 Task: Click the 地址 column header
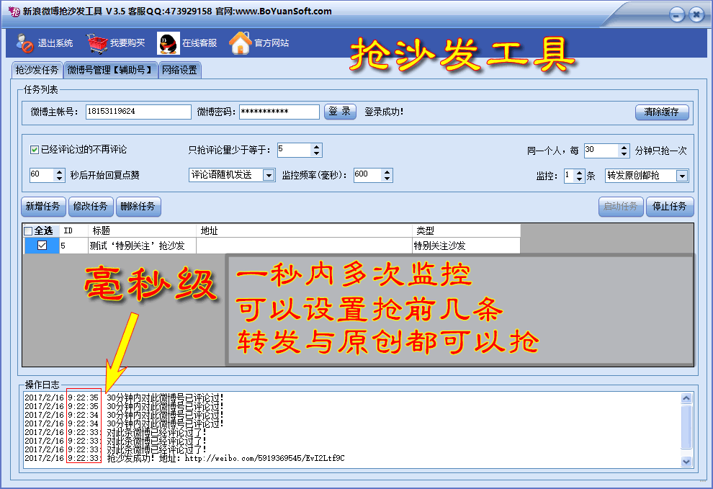tap(304, 230)
